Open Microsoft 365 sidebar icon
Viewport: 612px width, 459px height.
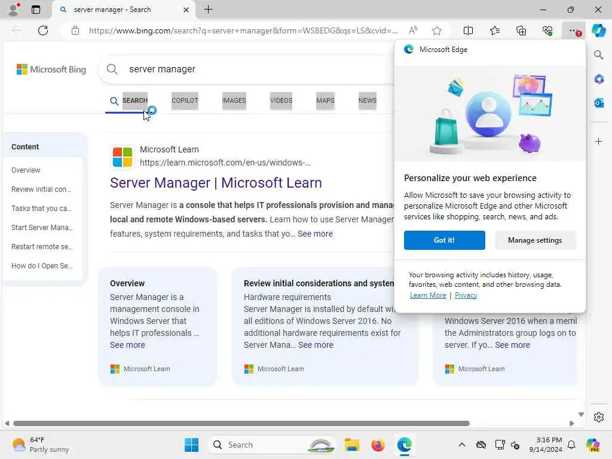click(599, 79)
